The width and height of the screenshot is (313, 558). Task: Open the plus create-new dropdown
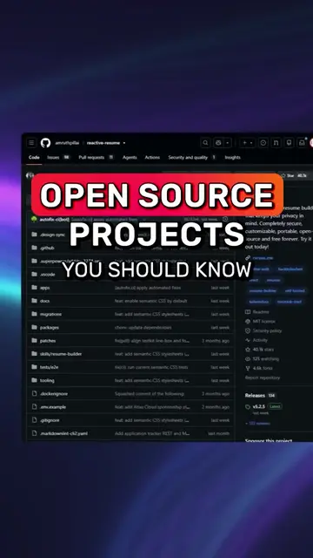(x=247, y=143)
